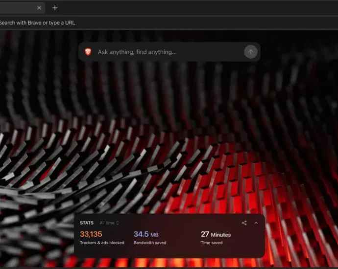Focus the Search with Brave or URL bar
Screen dimensions: 338x269
[x=169, y=22]
